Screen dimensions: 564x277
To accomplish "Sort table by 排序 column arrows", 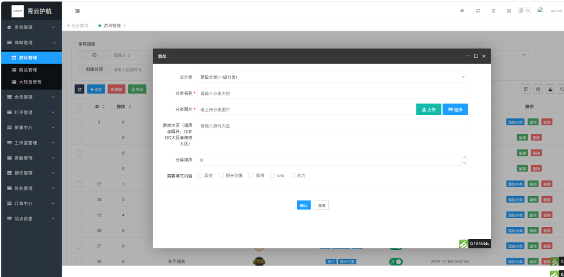I will point(130,107).
